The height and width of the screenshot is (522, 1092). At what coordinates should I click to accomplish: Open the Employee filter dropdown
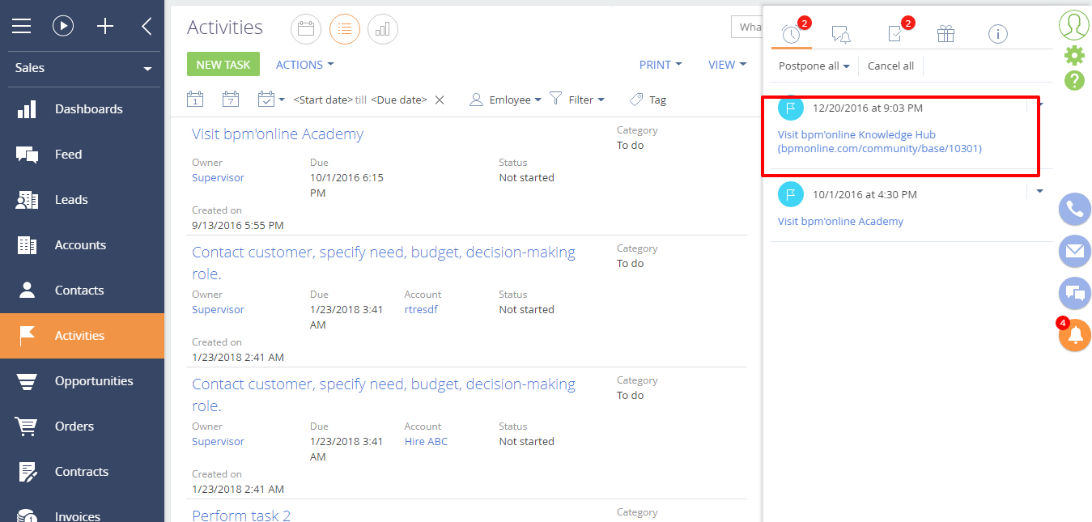[504, 99]
